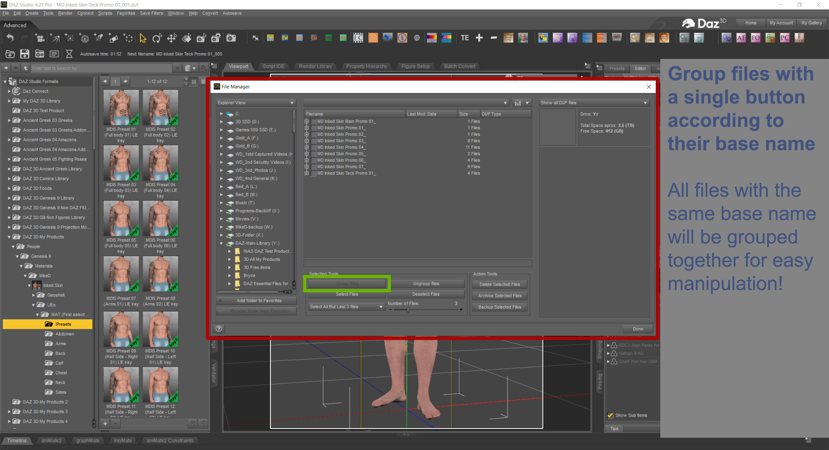Click the Create New Null icon
This screenshot has height=450, width=829.
[128, 38]
